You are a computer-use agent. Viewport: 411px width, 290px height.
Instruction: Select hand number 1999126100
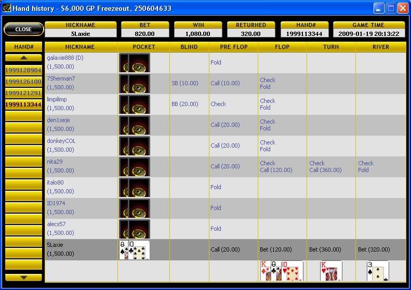point(23,82)
